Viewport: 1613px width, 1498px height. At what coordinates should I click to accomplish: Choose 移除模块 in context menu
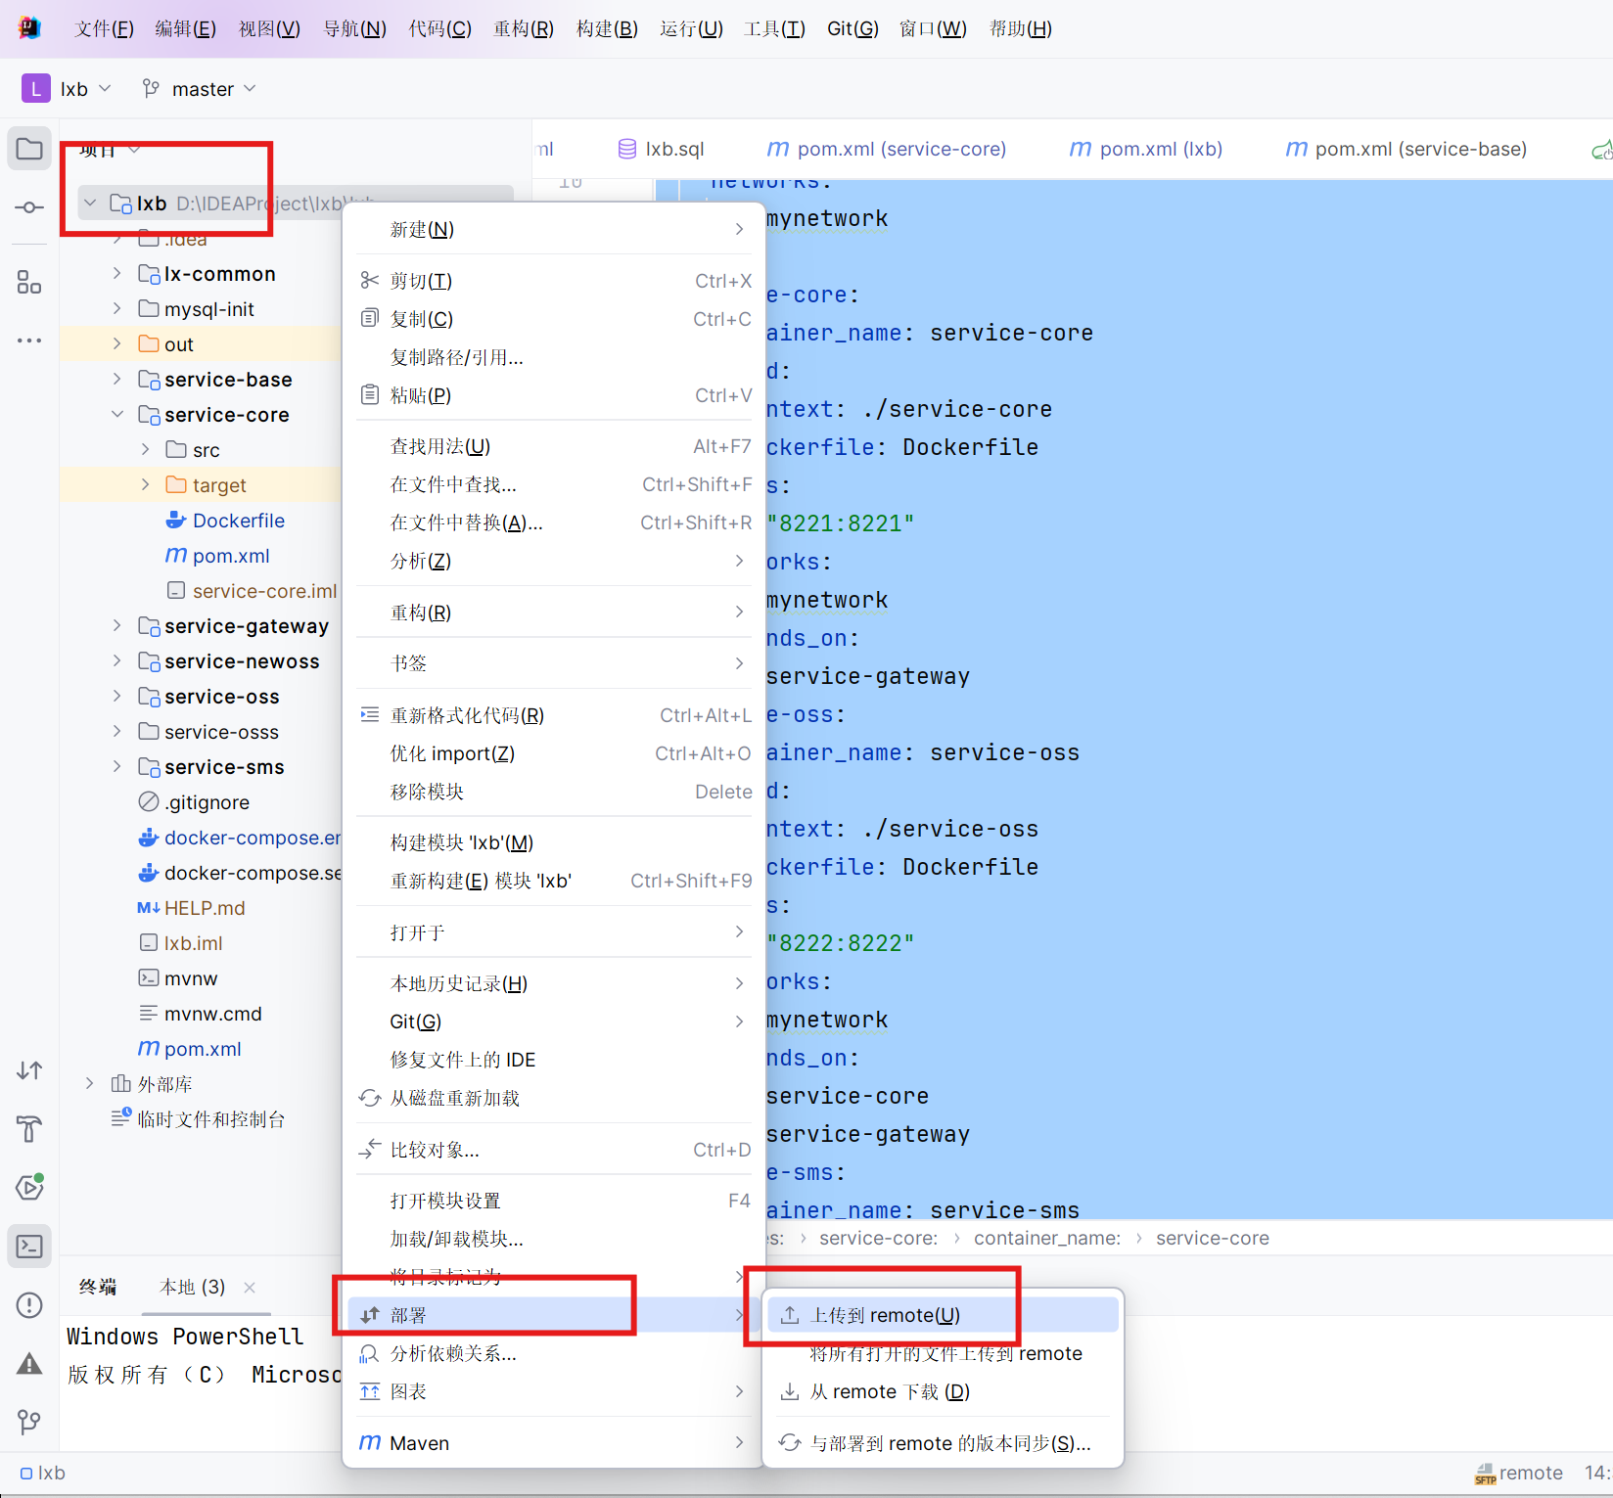553,792
